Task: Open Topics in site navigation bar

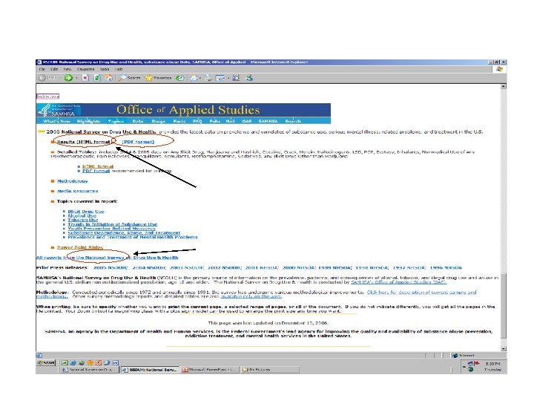Action: coord(116,121)
